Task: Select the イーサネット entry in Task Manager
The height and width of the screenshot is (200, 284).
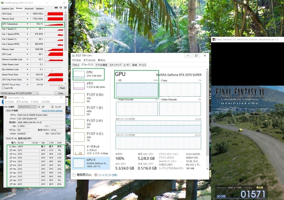Action: pos(91,150)
